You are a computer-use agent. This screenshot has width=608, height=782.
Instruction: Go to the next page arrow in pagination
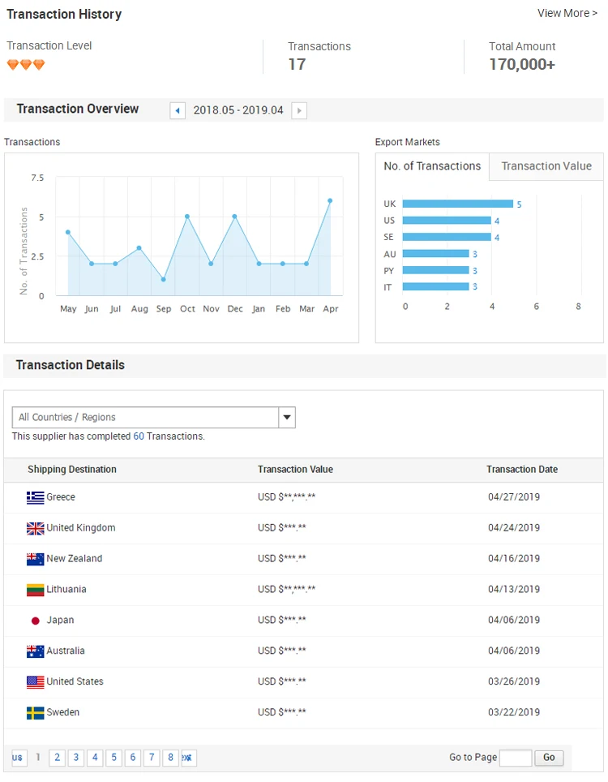pos(188,758)
